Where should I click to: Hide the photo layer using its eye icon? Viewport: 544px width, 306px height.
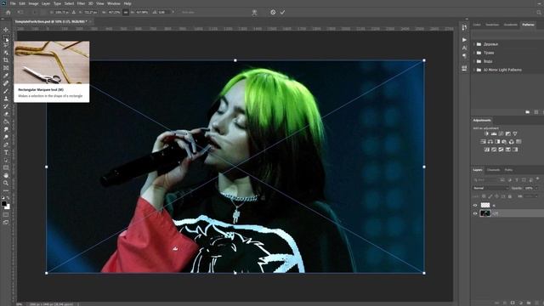click(x=475, y=213)
